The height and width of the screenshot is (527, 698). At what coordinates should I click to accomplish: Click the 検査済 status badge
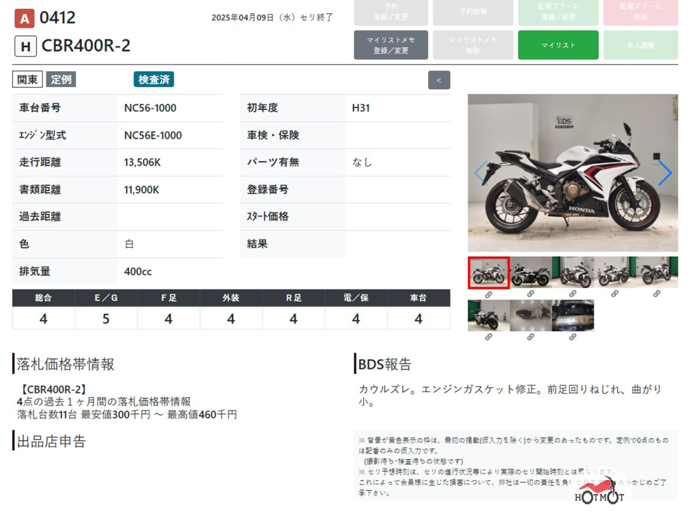pos(154,80)
